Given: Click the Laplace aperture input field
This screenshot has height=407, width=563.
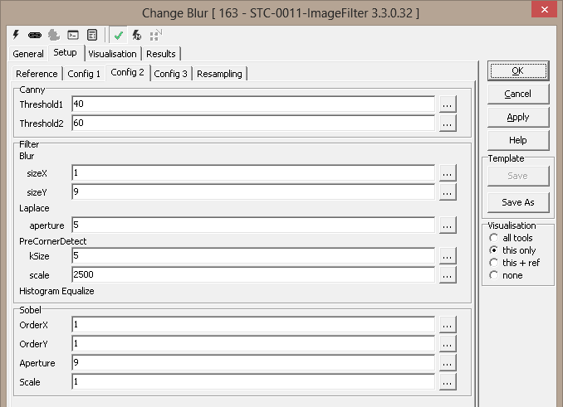Looking at the screenshot, I should pos(253,225).
